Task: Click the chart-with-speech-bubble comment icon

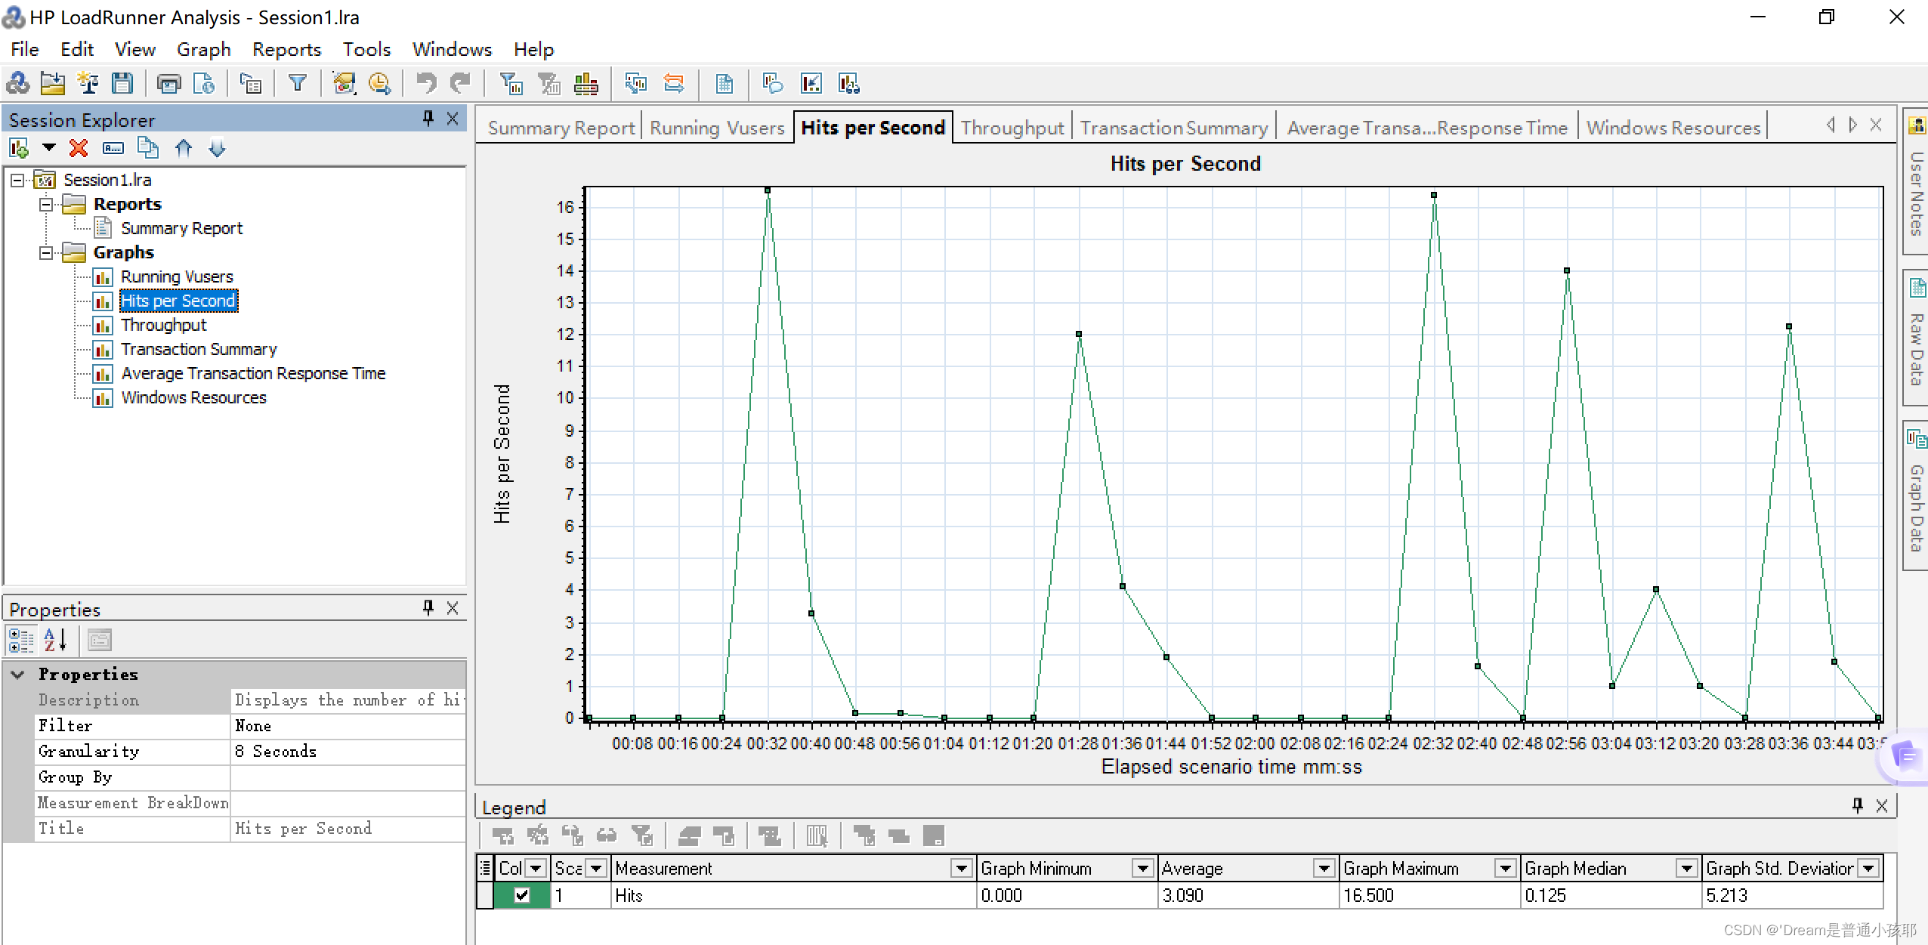Action: click(772, 83)
